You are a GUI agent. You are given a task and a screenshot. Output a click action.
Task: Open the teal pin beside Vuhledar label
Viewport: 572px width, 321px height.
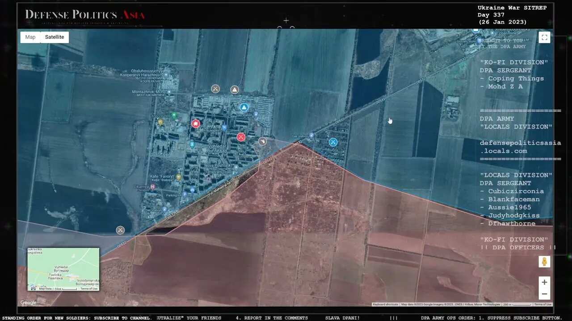click(192, 144)
